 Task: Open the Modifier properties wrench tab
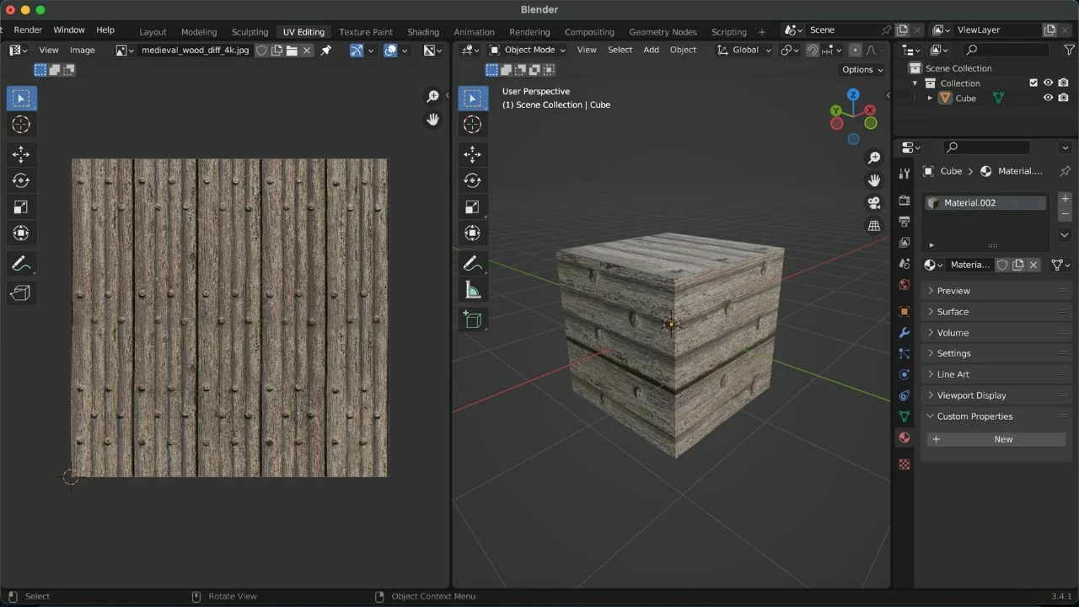(x=905, y=332)
